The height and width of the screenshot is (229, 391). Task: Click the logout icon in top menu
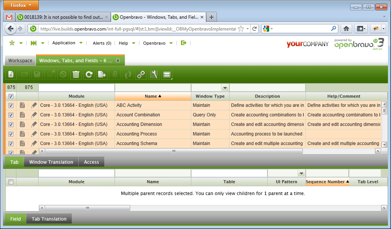[184, 43]
